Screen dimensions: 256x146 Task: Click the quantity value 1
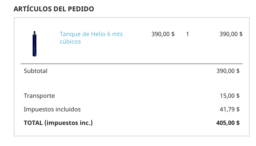[187, 34]
